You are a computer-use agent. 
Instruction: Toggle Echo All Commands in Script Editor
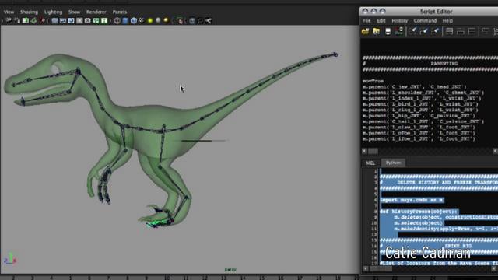click(x=485, y=31)
